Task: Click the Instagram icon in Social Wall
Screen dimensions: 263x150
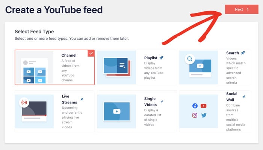Action: [x=195, y=115]
